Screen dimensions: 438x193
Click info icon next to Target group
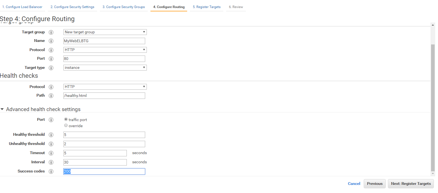coord(51,32)
